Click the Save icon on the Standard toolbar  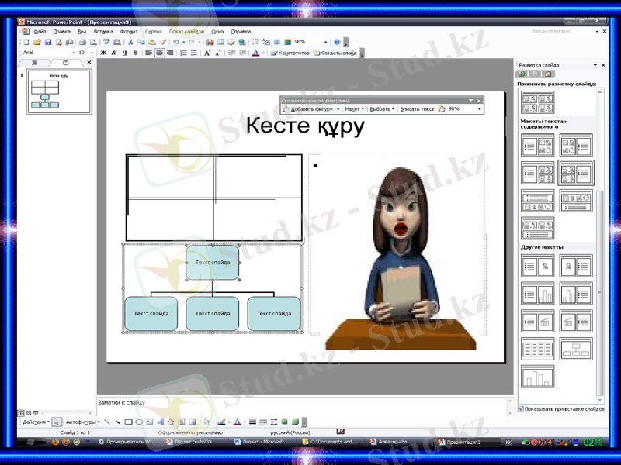(47, 40)
